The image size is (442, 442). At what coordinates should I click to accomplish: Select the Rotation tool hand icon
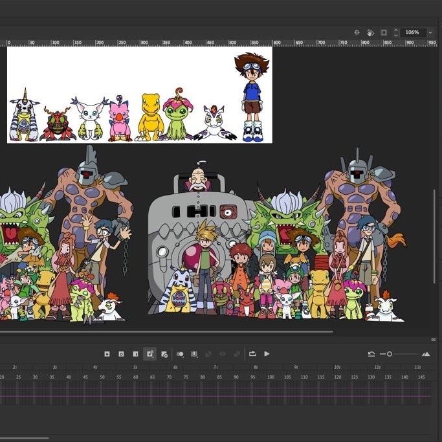pos(370,33)
